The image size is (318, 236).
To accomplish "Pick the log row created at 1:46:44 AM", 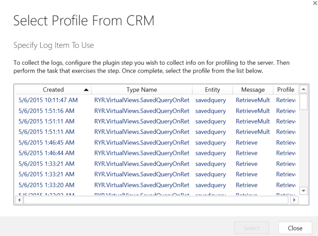I will tap(46, 153).
